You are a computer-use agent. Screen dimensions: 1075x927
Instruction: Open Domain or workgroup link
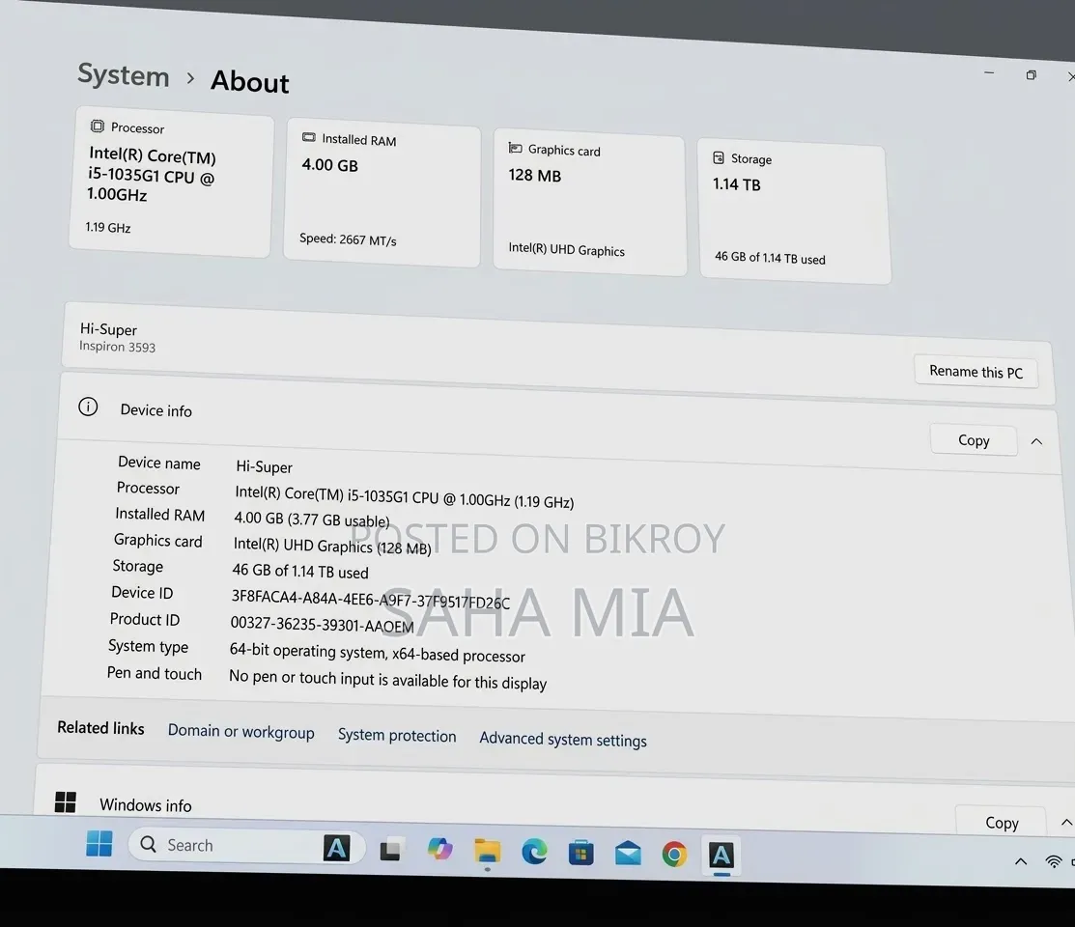click(x=241, y=732)
